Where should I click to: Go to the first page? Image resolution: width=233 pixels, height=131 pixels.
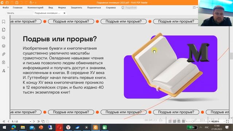(x=4, y=121)
